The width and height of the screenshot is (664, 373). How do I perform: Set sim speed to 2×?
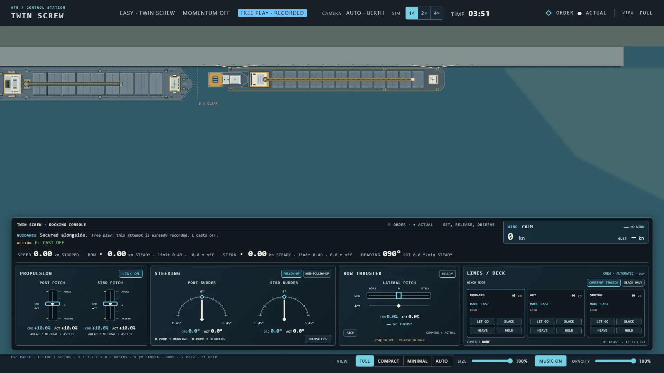(x=424, y=13)
